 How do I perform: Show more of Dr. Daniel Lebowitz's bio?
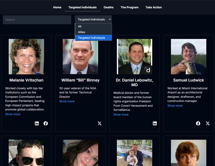point(121,114)
